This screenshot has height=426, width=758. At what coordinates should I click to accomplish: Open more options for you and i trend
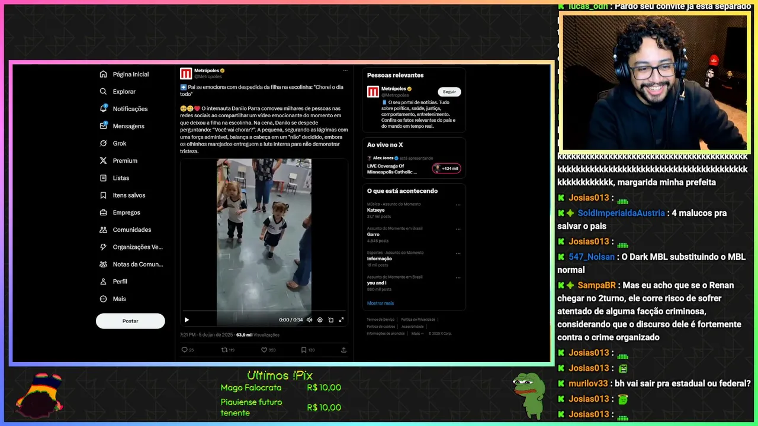(x=458, y=277)
